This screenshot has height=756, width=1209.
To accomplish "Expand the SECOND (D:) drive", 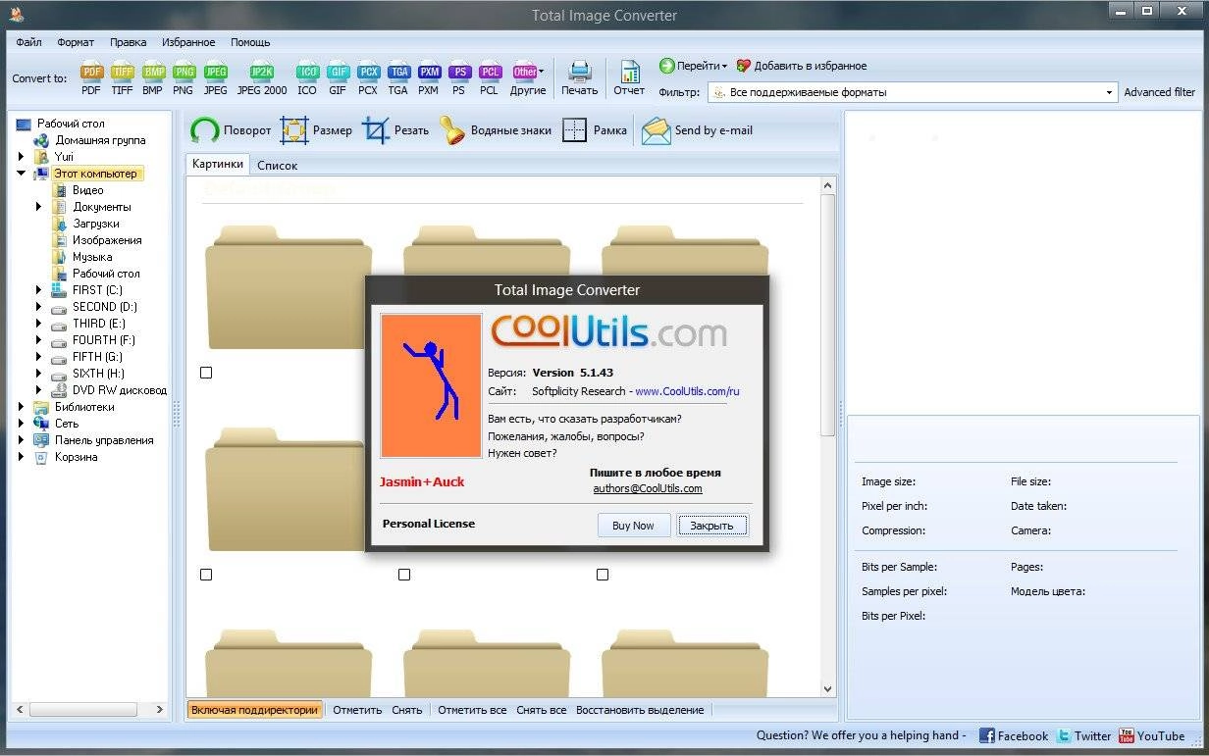I will (x=39, y=307).
